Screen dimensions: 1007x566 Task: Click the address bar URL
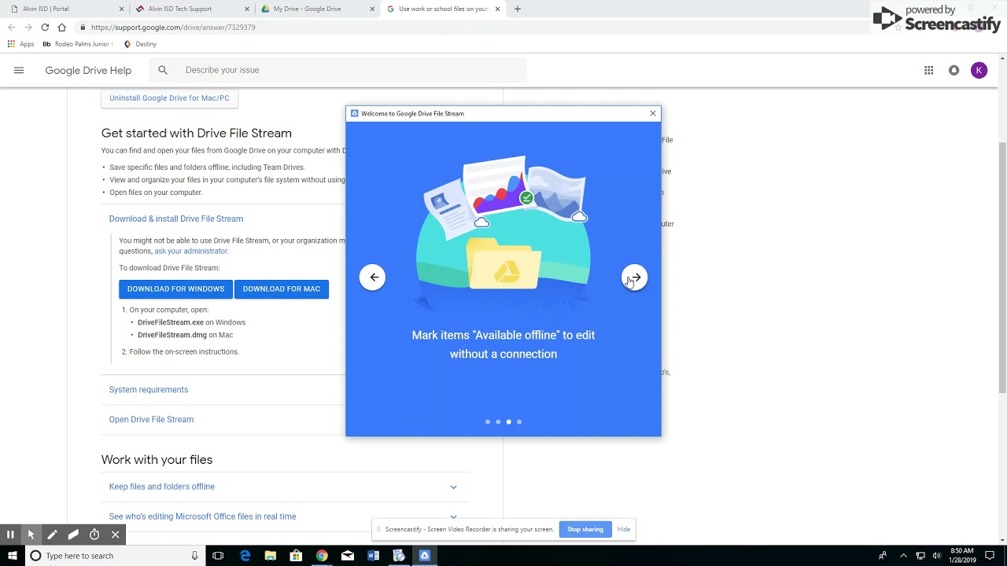(x=173, y=27)
